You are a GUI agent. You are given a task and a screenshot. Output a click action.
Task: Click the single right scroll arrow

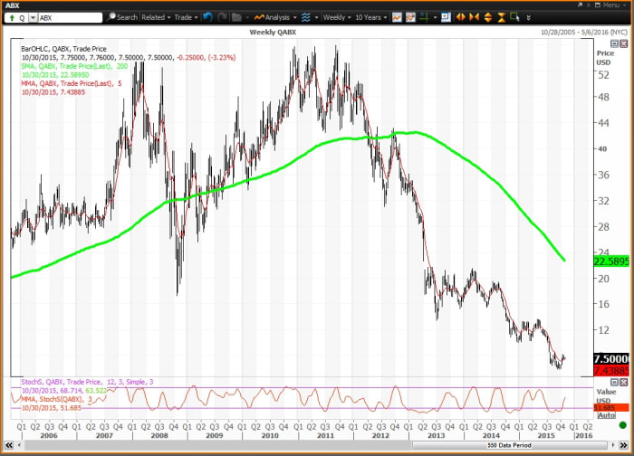pyautogui.click(x=613, y=445)
